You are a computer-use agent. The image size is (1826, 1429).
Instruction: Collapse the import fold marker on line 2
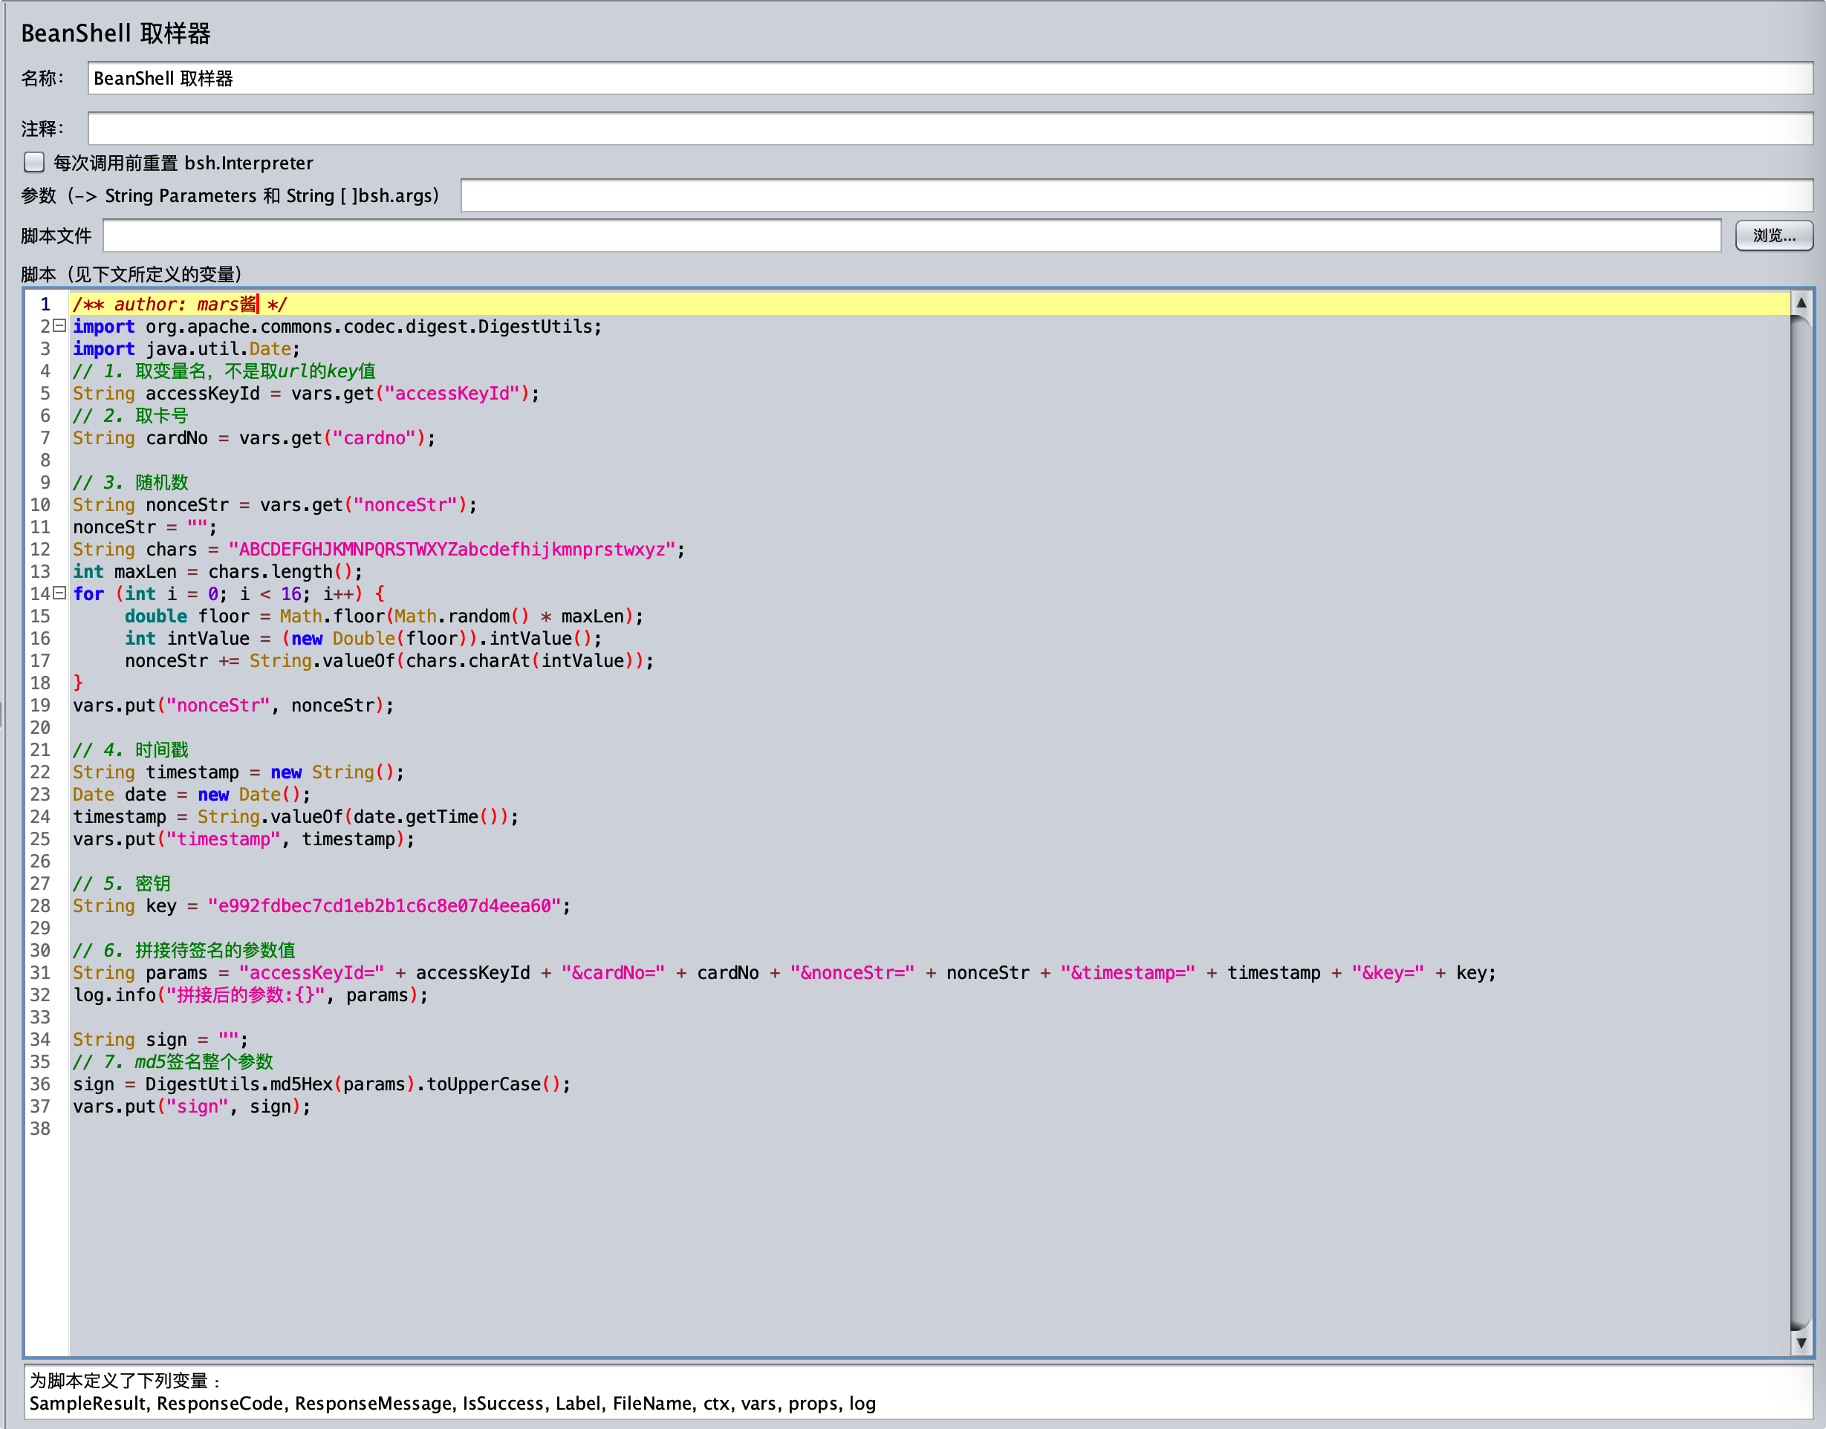(x=59, y=326)
